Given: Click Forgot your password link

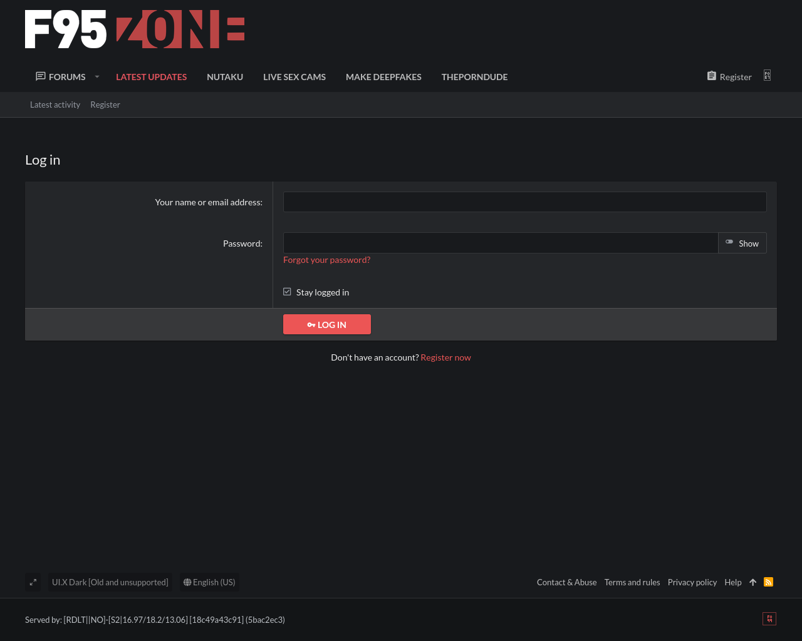Looking at the screenshot, I should [x=326, y=260].
